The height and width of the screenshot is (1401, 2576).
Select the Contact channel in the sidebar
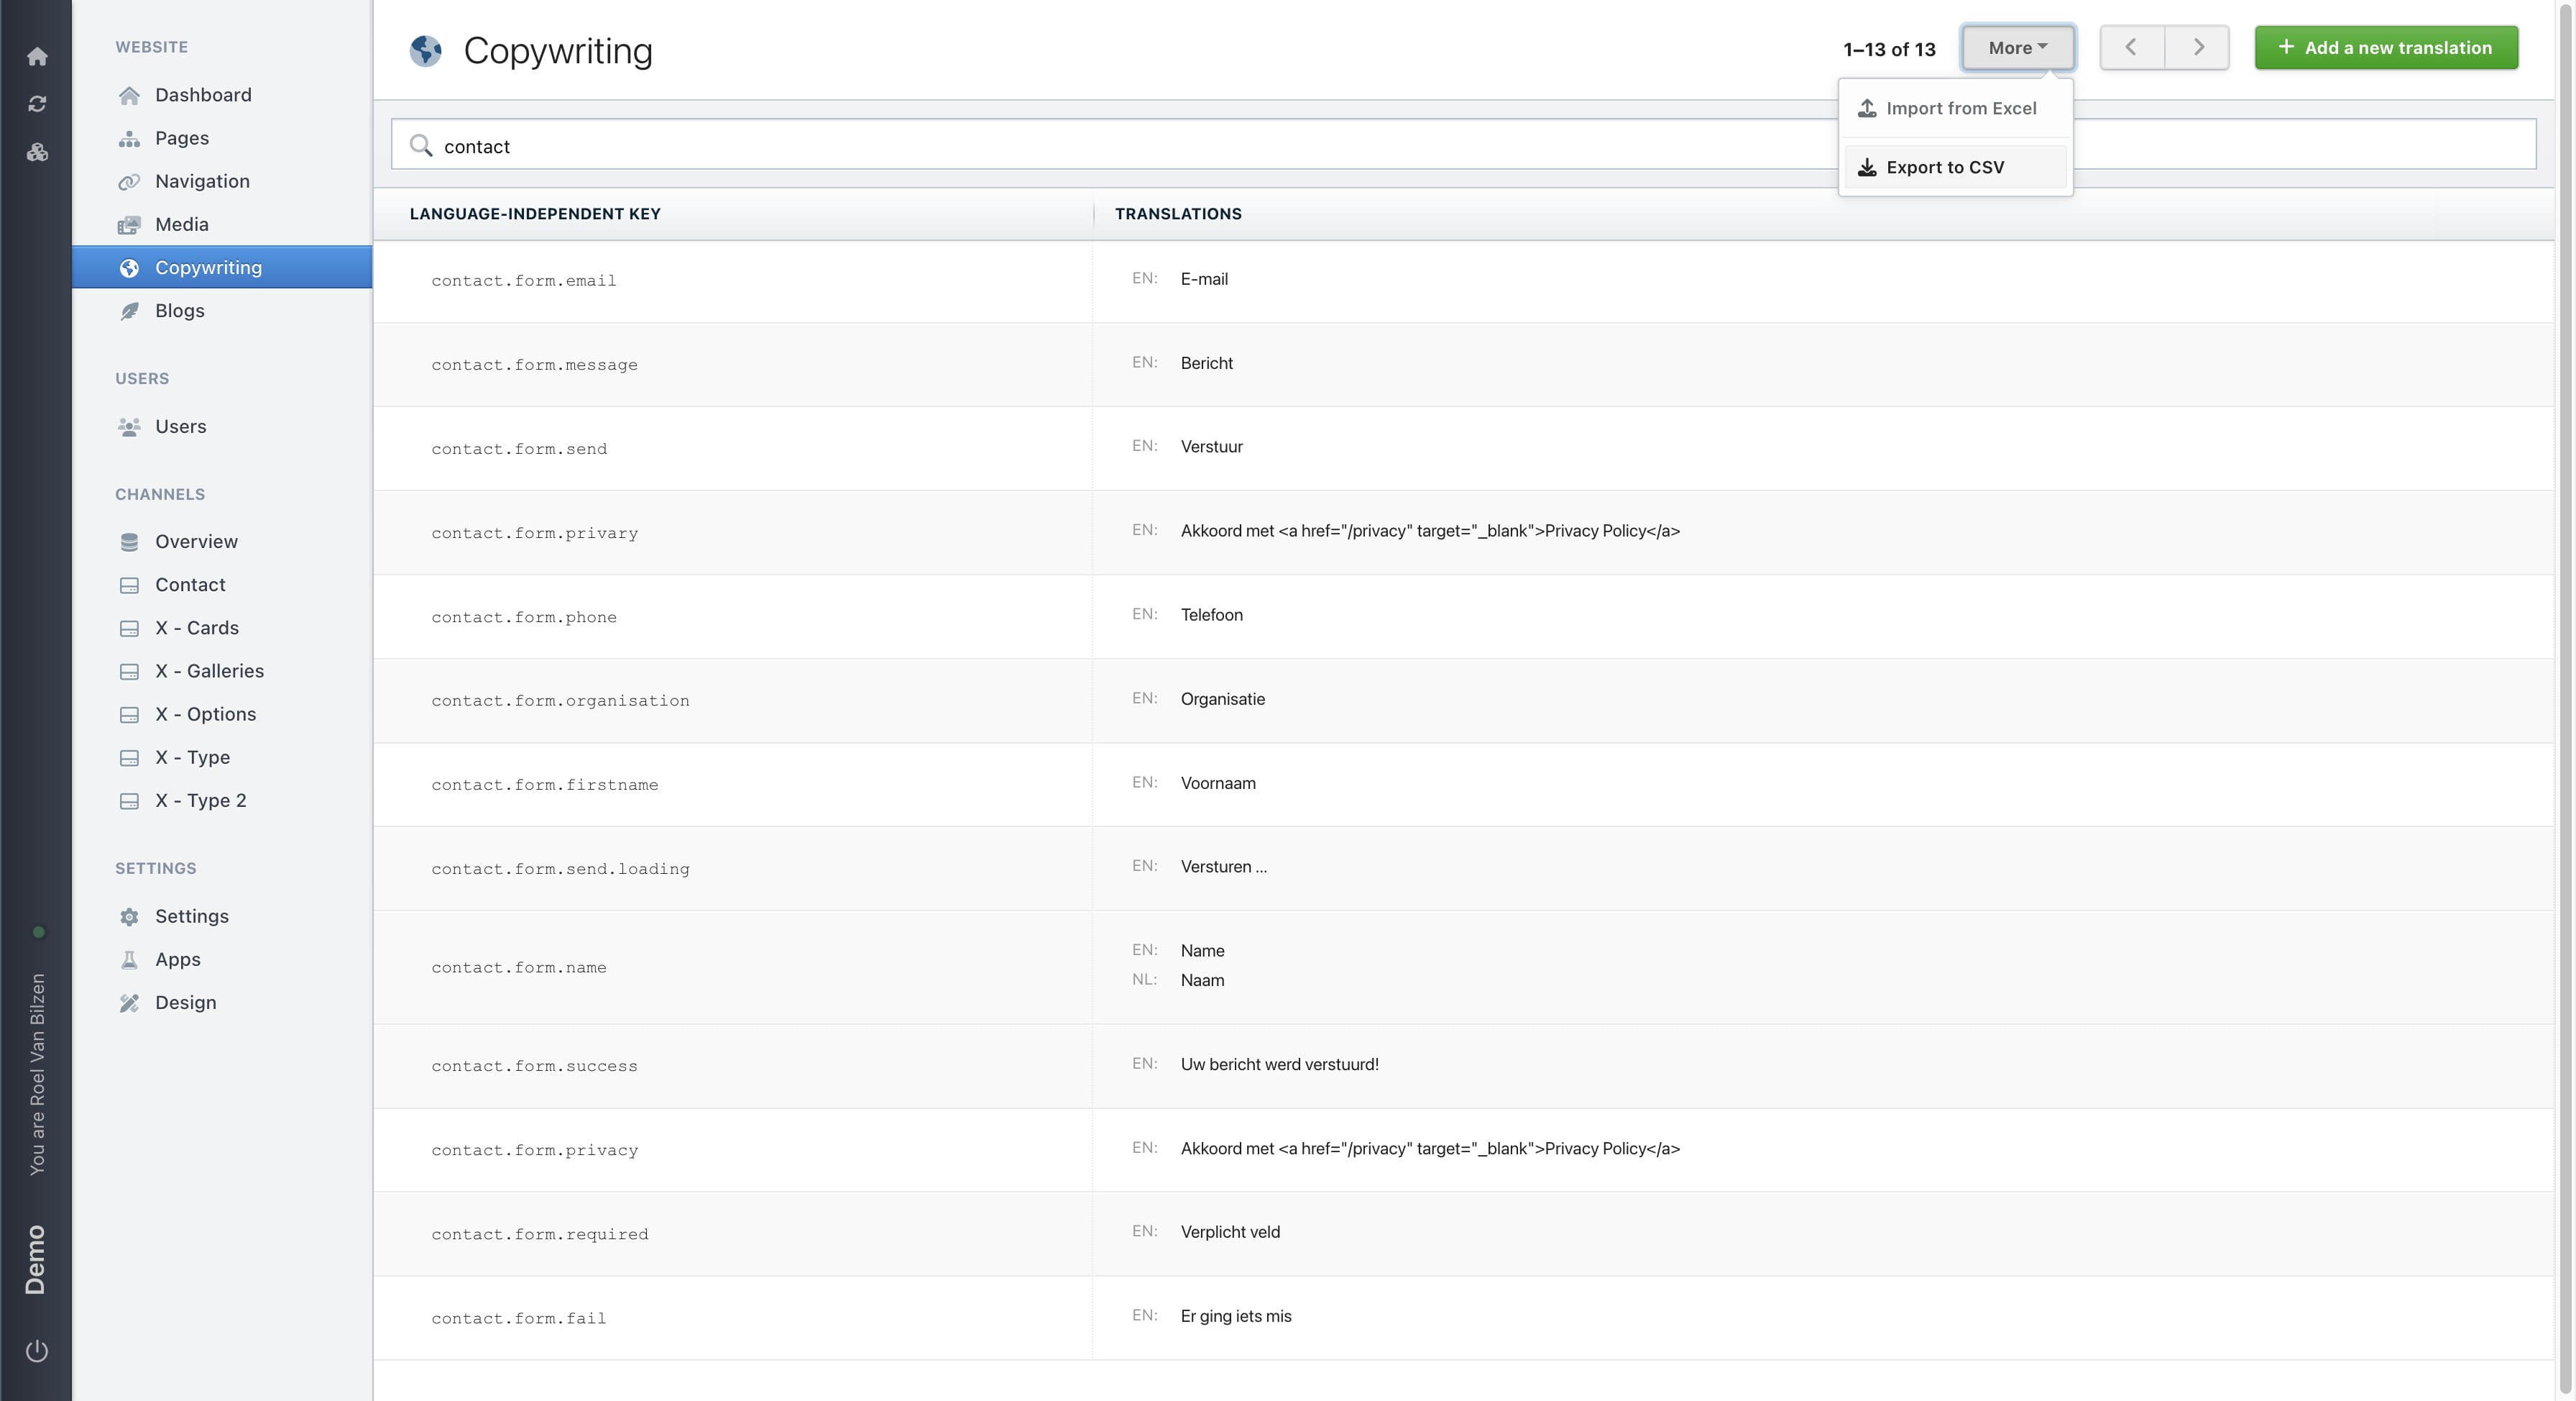190,585
